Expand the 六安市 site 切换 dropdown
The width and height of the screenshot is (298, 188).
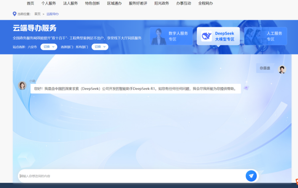pyautogui.click(x=49, y=47)
